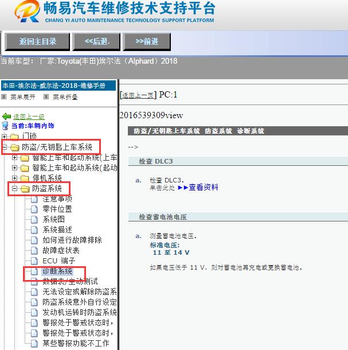Open the ECU 端子 document
The image size is (348, 350).
click(x=59, y=260)
